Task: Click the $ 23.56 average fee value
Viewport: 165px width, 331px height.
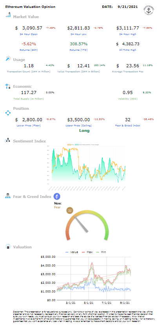Action: click(128, 66)
